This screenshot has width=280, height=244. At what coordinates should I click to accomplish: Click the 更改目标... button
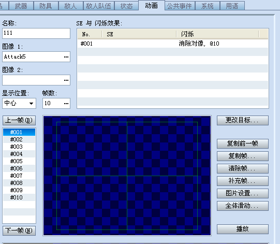243,120
